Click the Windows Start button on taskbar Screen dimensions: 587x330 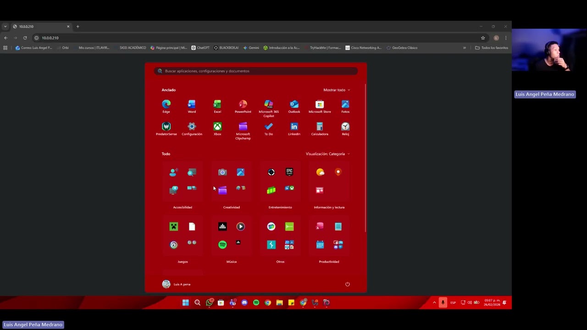pos(185,302)
